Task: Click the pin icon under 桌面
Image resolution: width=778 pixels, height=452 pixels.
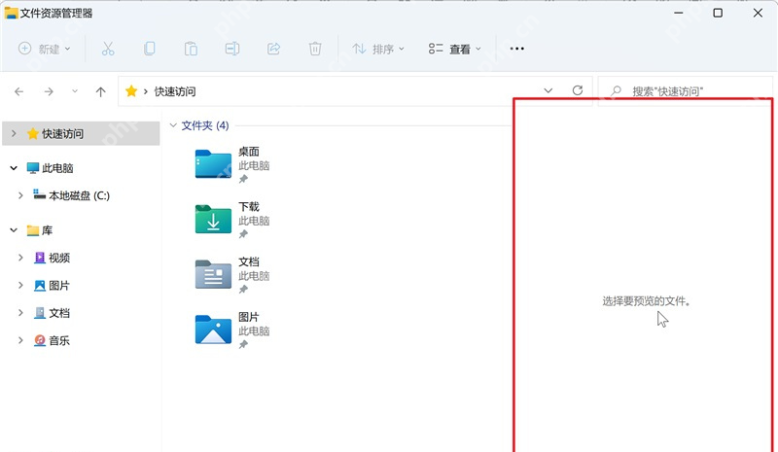Action: [x=243, y=179]
